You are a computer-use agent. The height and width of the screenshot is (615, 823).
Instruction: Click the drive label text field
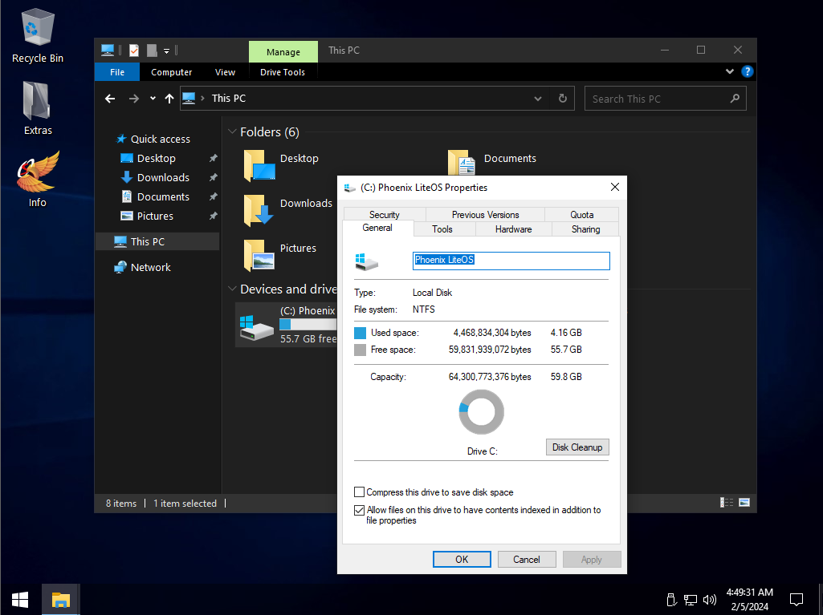coord(511,261)
